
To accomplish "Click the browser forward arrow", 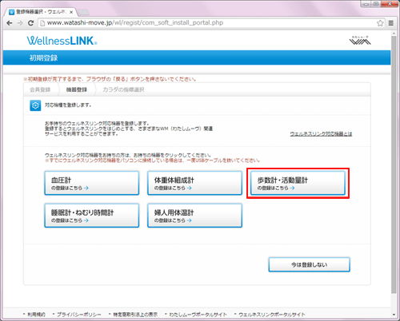I will [x=20, y=23].
